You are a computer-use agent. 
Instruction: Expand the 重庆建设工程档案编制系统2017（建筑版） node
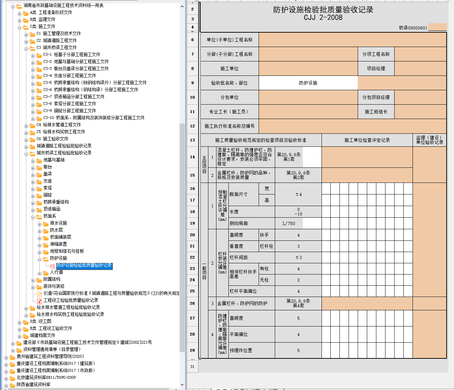[x=6, y=364]
